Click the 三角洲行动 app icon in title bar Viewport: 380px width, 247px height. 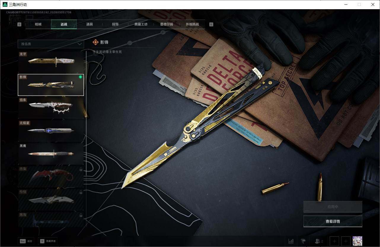(5, 4)
